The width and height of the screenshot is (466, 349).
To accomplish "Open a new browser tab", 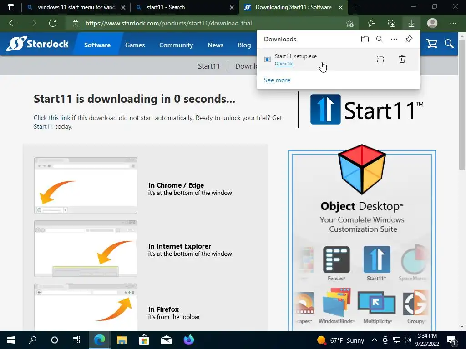I will pyautogui.click(x=356, y=7).
